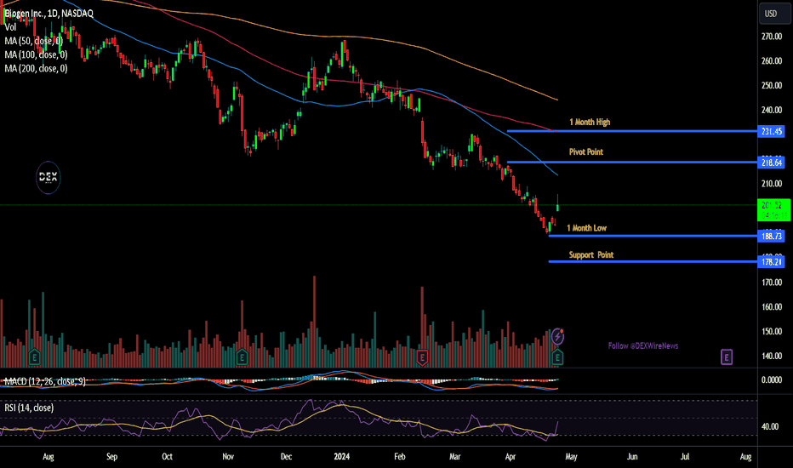Viewport: 793px width, 468px height.
Task: Click the 1 Month High annotation text
Action: tap(590, 122)
